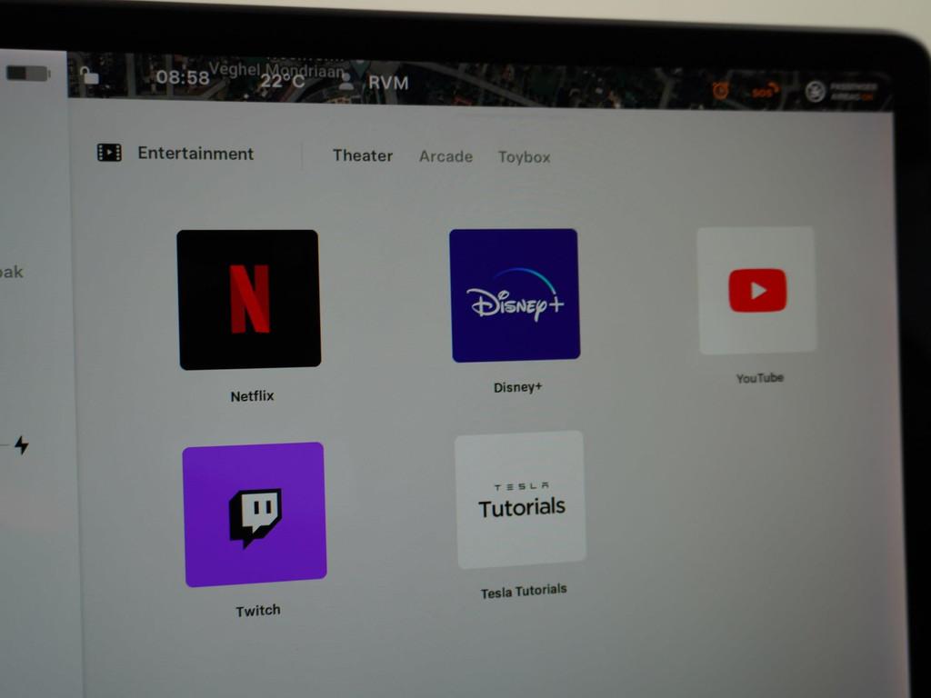Click the Twitch label text

click(x=258, y=610)
